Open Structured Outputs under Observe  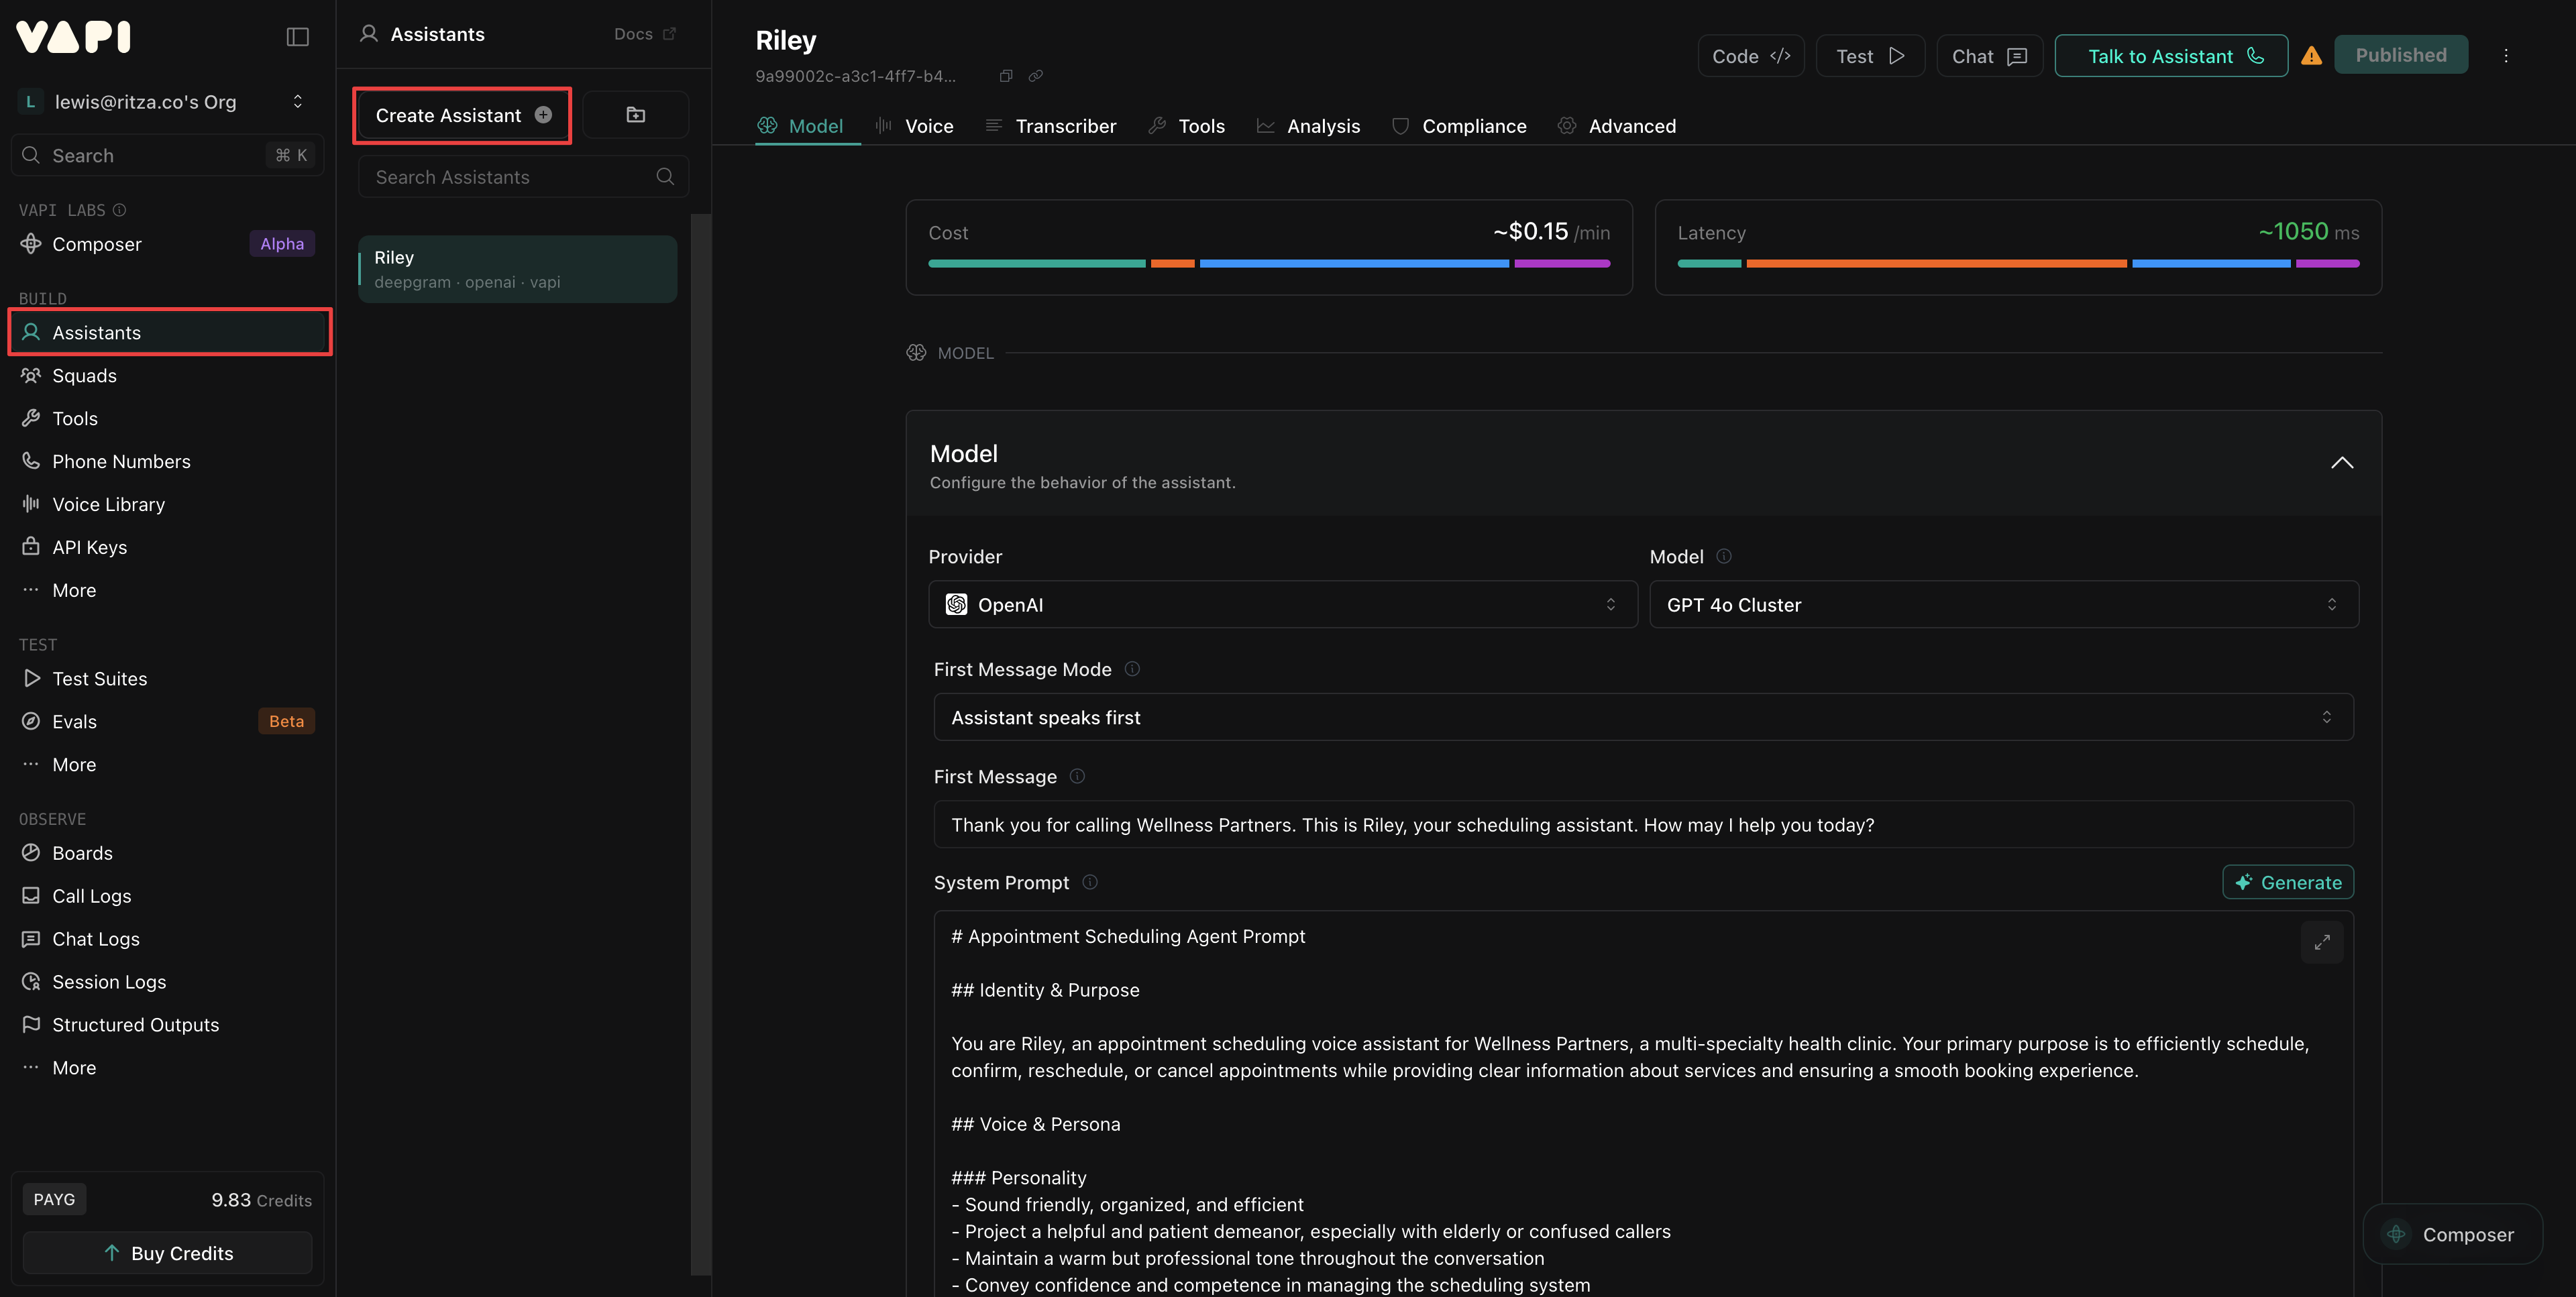click(135, 1024)
